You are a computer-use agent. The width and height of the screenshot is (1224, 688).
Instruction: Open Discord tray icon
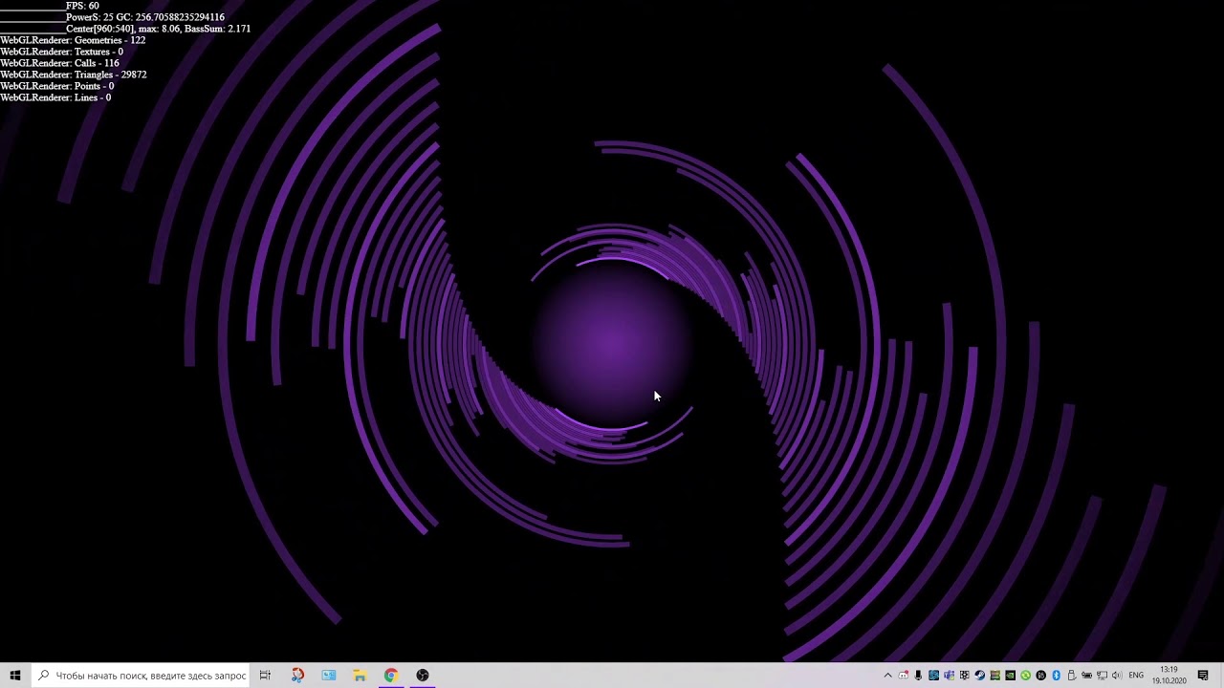coord(904,676)
